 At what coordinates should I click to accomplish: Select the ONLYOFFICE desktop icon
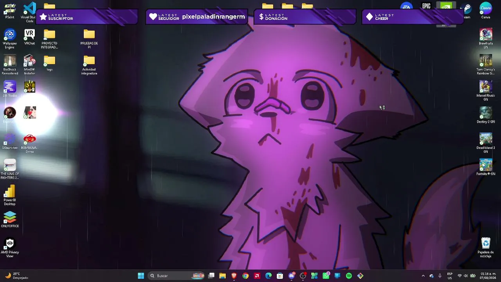click(x=10, y=220)
